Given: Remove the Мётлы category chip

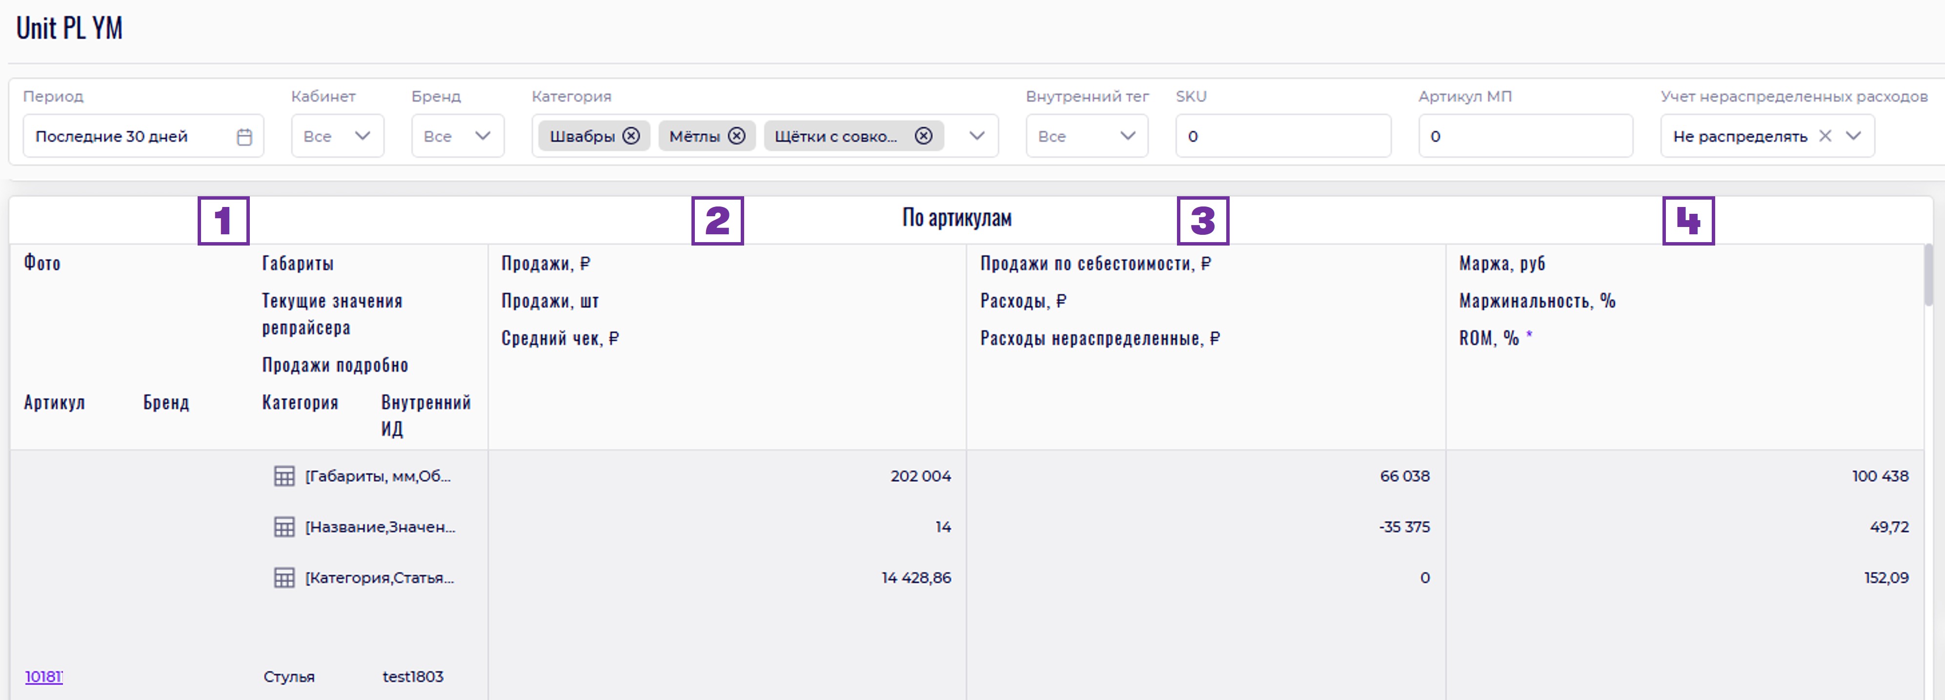Looking at the screenshot, I should pos(736,136).
